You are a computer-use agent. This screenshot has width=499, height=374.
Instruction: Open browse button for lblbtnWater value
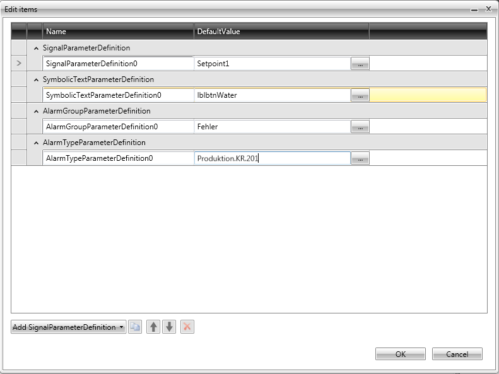(x=360, y=95)
